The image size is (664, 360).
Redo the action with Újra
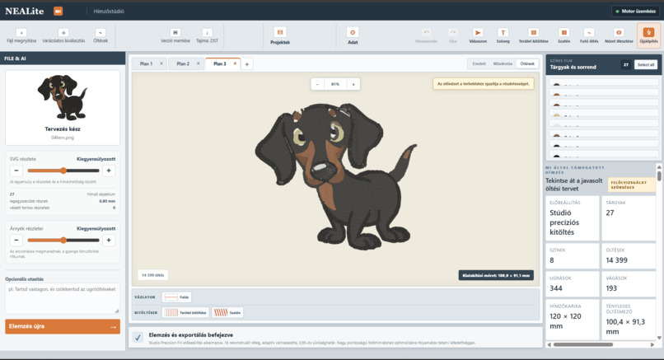[x=452, y=36]
